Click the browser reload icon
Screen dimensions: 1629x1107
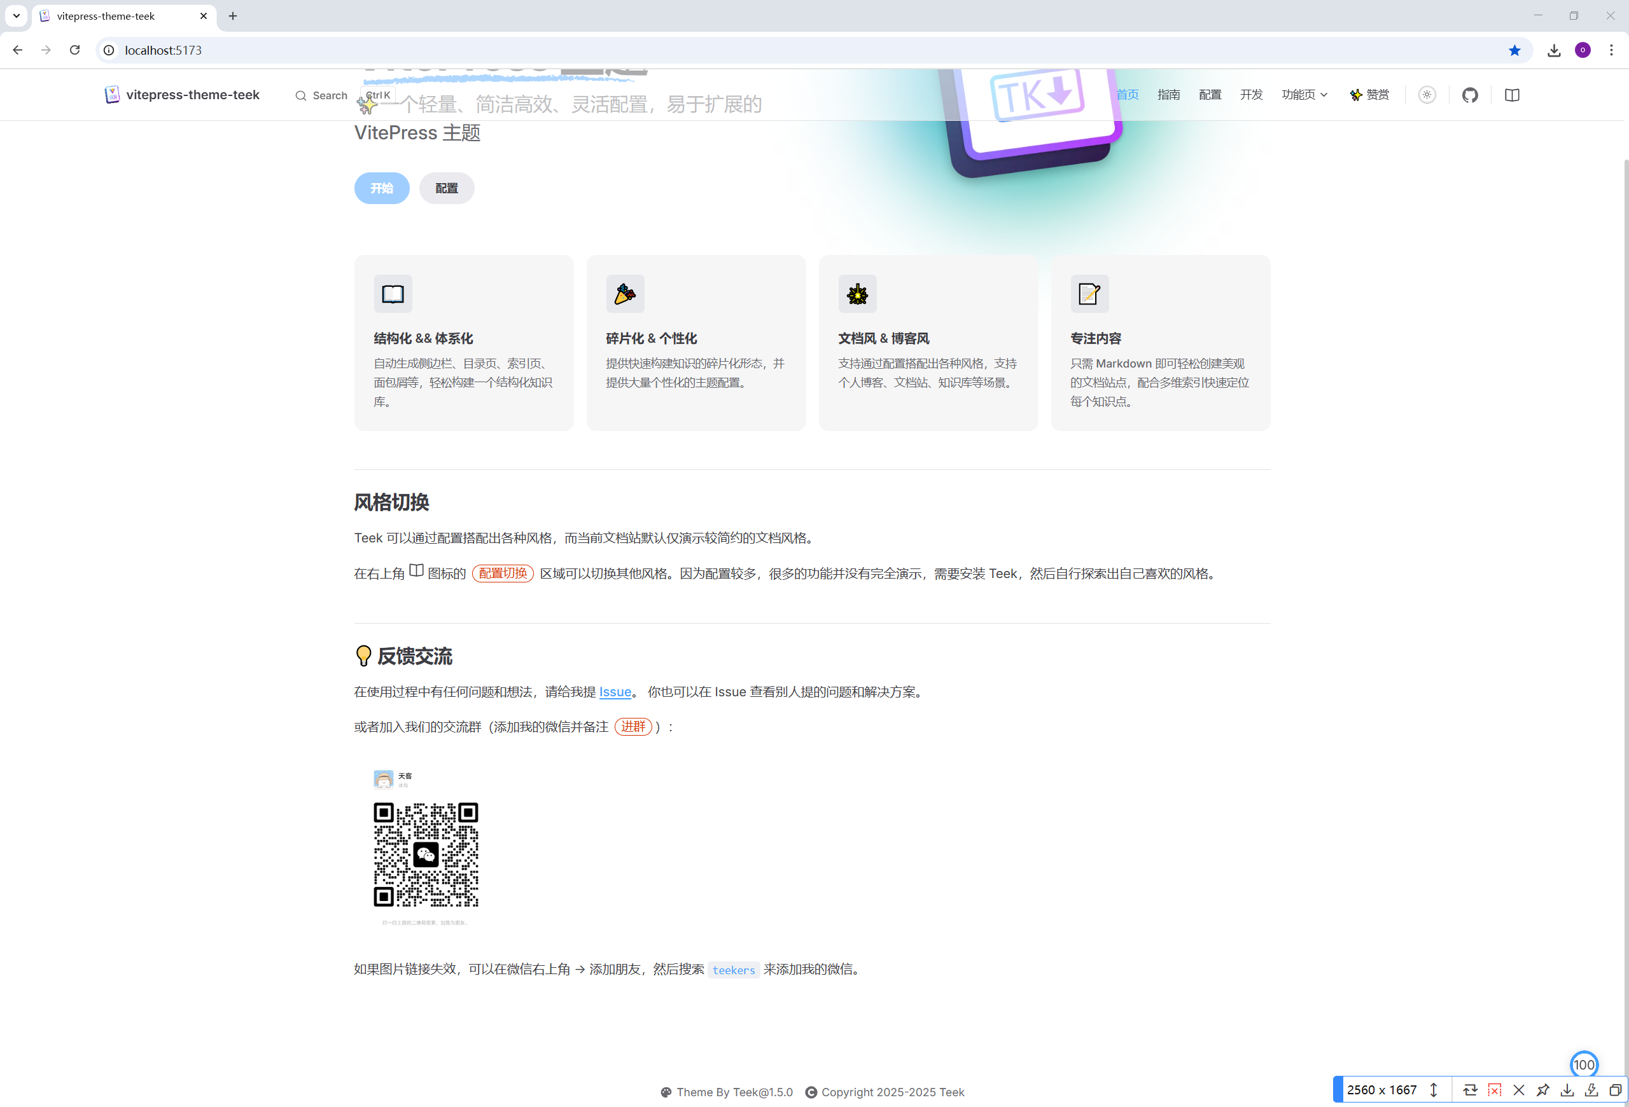point(75,50)
